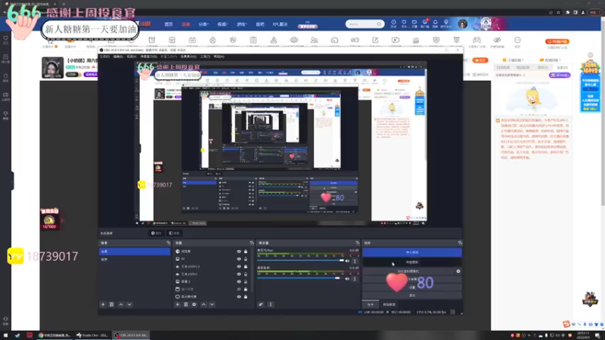
Task: Click start recording button below the blue button
Action: (412, 262)
